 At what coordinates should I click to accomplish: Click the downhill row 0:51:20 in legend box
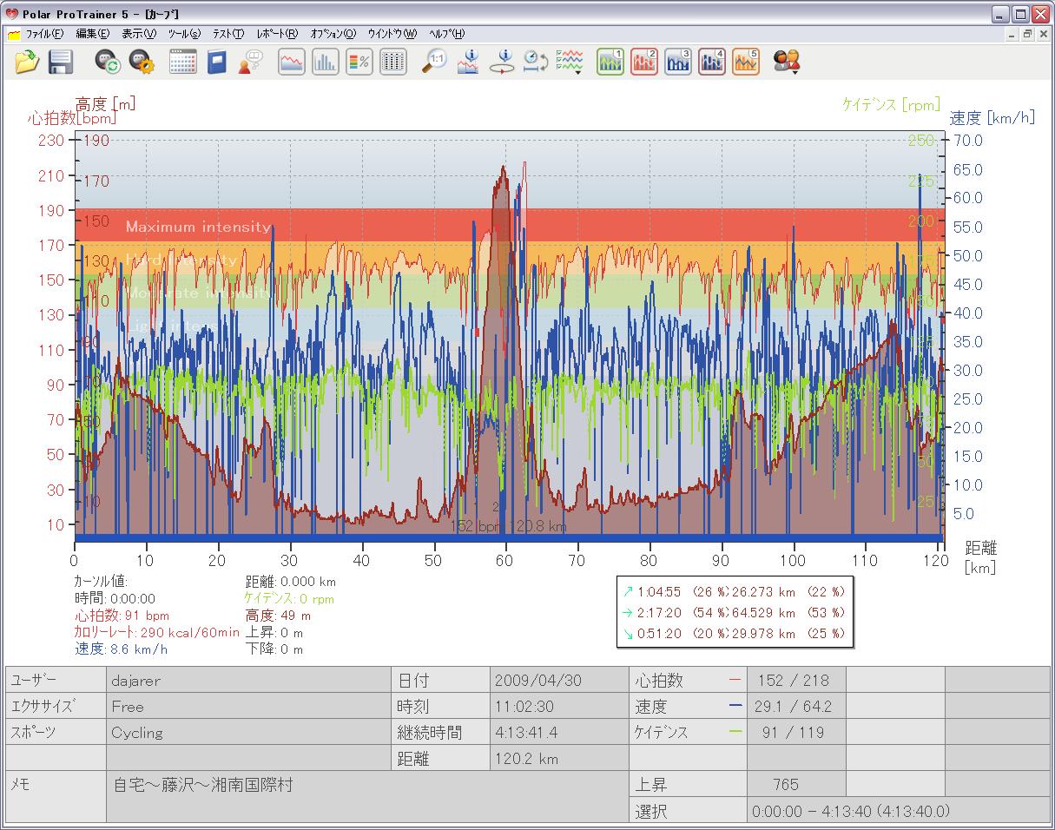tap(734, 633)
